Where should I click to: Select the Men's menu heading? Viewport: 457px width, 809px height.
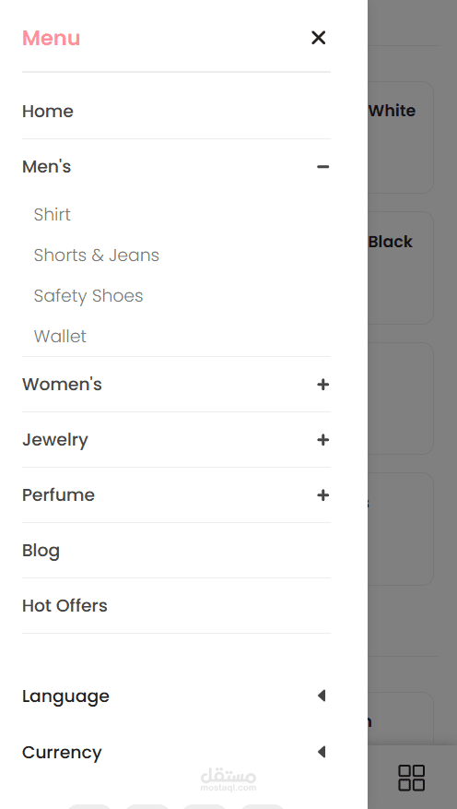(46, 167)
